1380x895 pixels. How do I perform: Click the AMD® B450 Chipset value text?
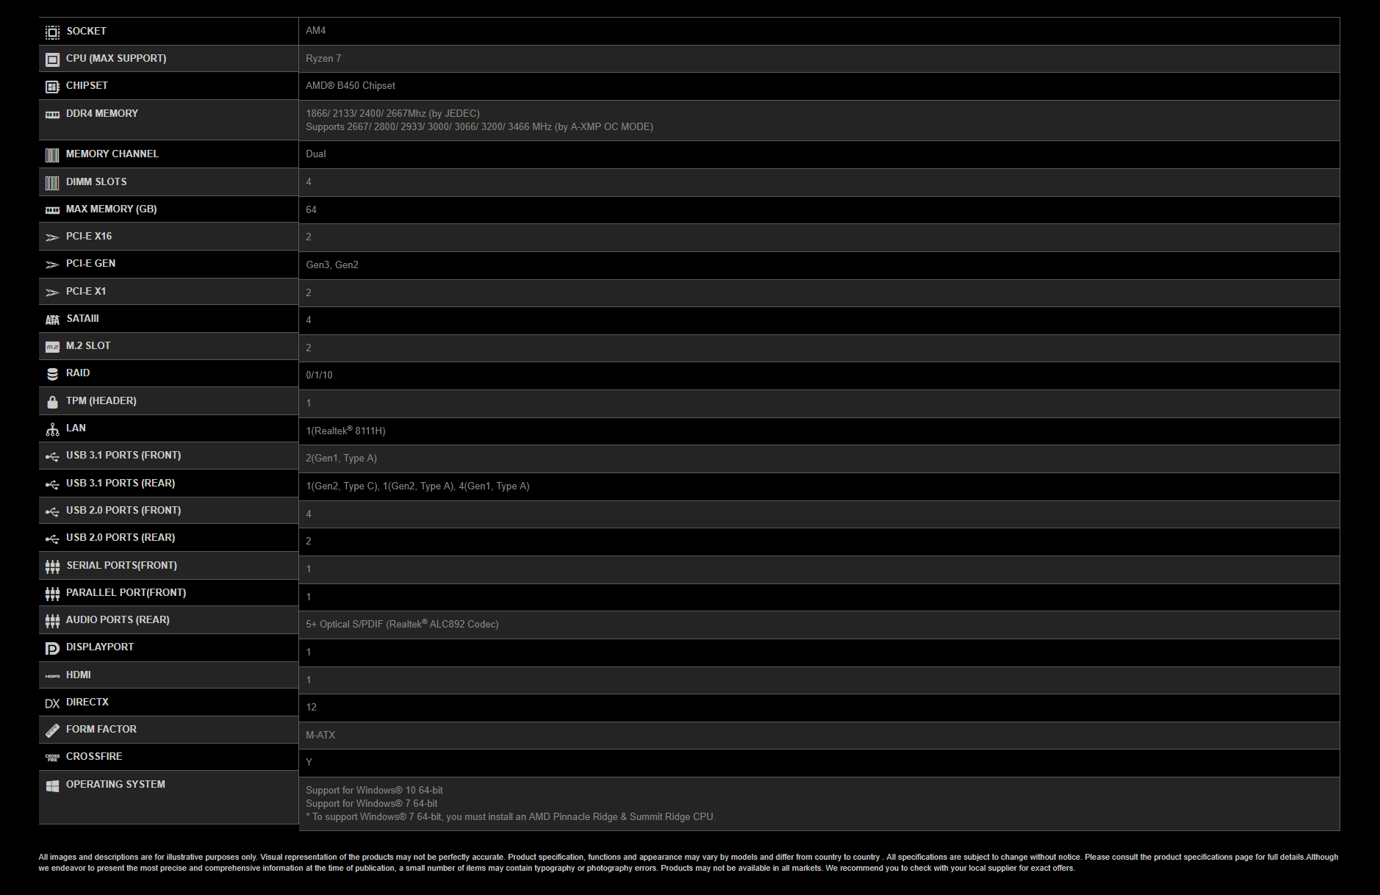[x=351, y=86]
